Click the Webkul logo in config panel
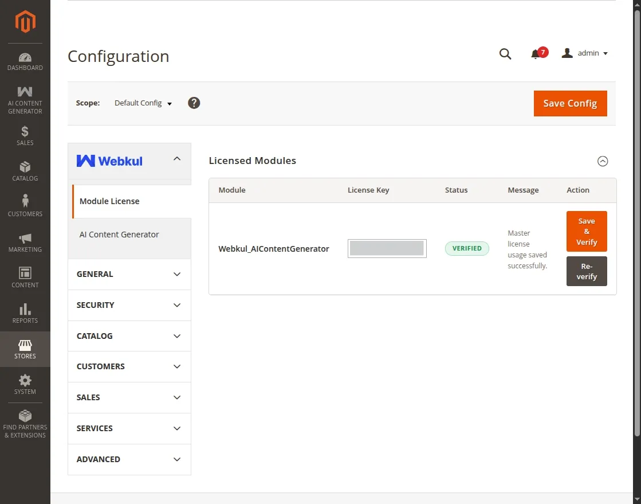The height and width of the screenshot is (504, 641). coord(109,161)
